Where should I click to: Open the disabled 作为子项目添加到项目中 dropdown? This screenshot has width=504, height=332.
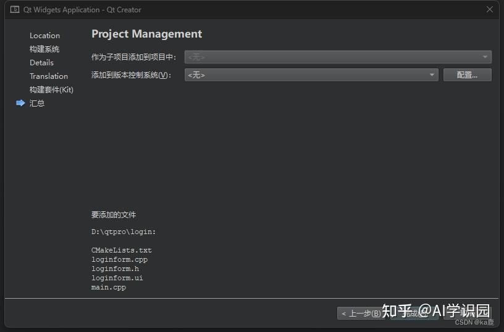pos(338,57)
